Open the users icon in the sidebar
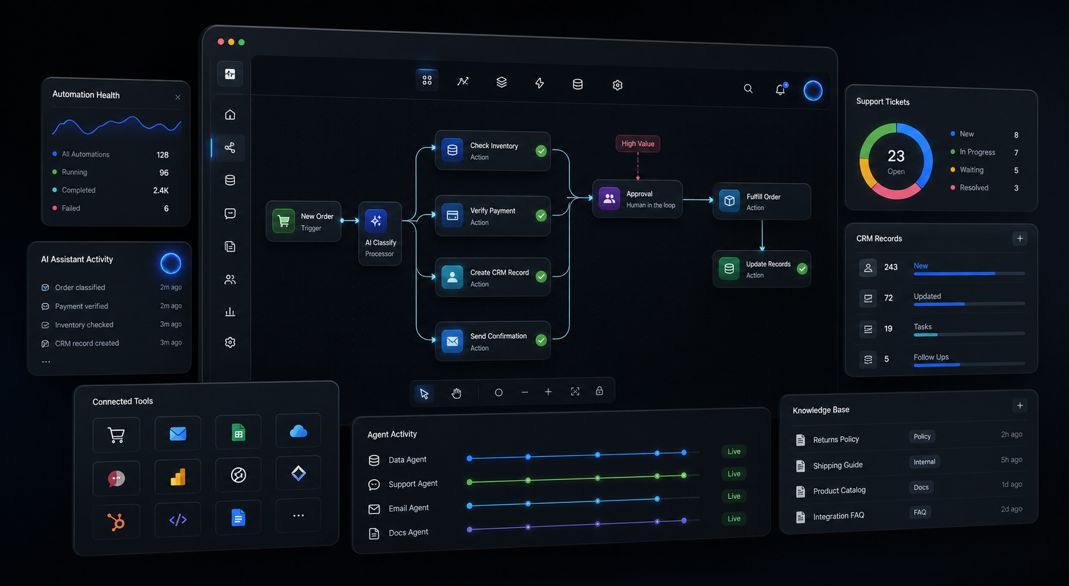 pyautogui.click(x=230, y=279)
